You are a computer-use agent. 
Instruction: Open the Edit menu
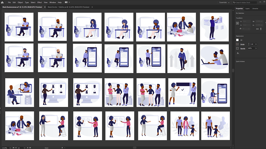pyautogui.click(x=14, y=2)
